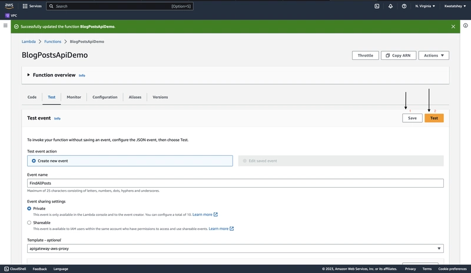
Task: Open Info link beside Test event
Action: 57,119
